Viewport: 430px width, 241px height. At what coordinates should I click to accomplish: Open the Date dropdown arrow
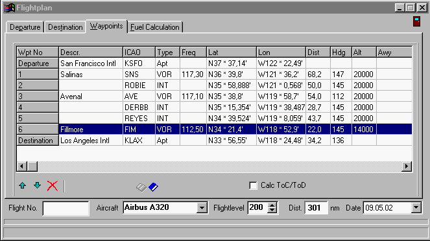tap(416, 208)
